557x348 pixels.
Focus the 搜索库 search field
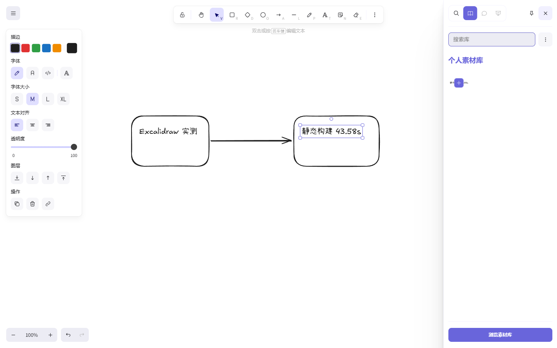tap(492, 39)
